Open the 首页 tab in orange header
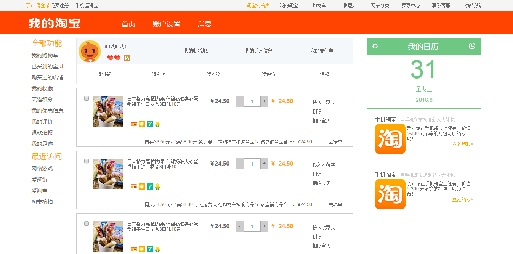Screen dimensions: 513x254 coord(128,24)
